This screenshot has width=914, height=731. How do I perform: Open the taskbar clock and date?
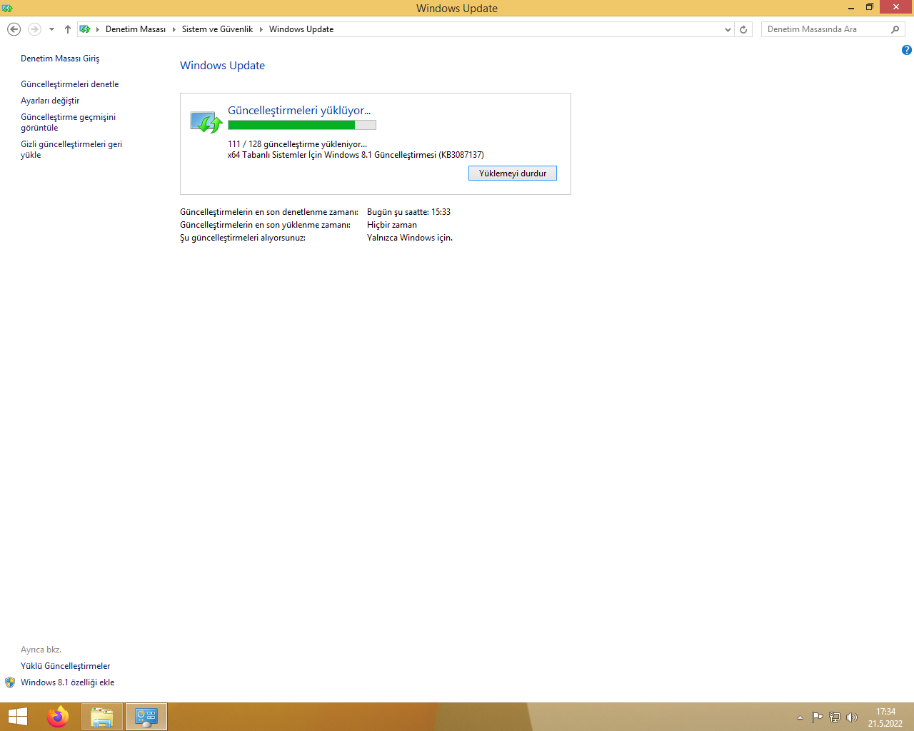885,717
